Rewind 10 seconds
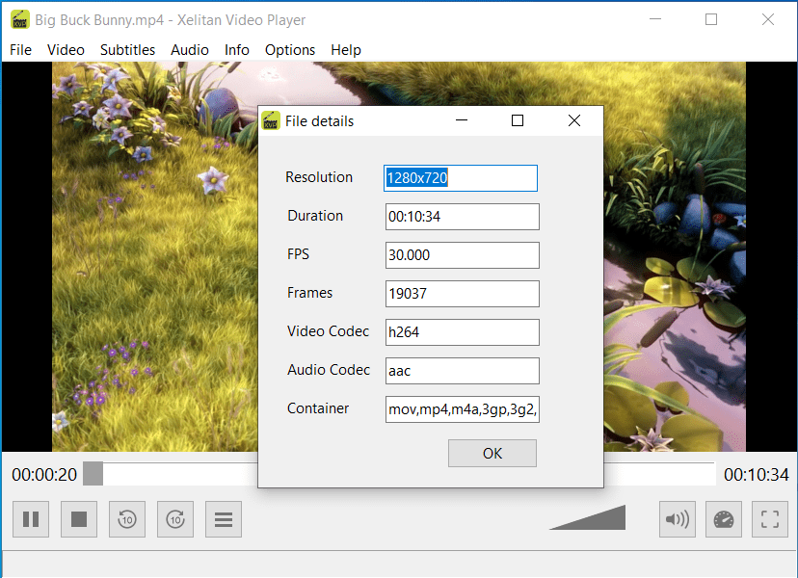The height and width of the screenshot is (578, 798). (x=126, y=519)
